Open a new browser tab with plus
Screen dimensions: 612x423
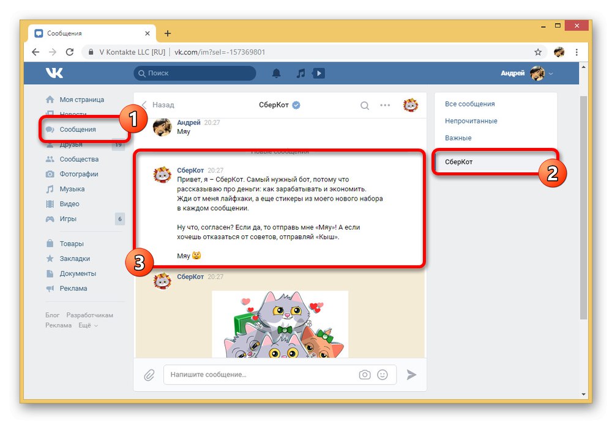[168, 34]
